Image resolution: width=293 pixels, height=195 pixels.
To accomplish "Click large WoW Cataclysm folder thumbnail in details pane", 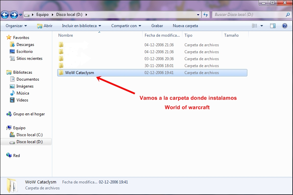I will pyautogui.click(x=12, y=185).
